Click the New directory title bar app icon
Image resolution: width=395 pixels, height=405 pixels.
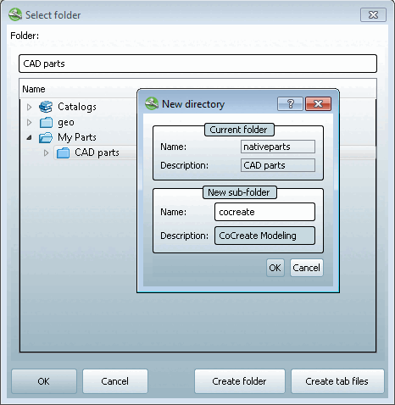point(152,103)
